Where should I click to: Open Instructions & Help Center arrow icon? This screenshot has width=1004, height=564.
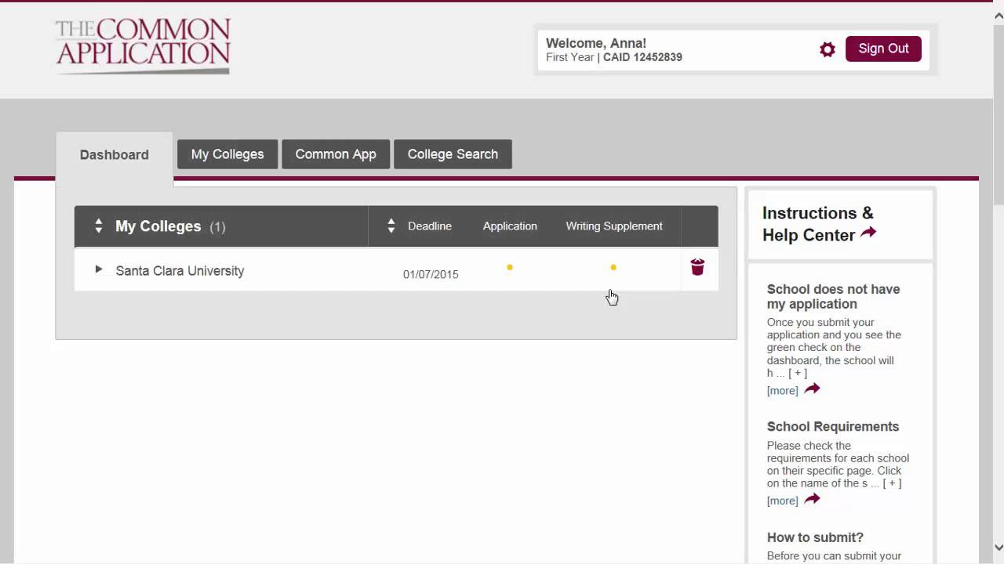[x=868, y=233]
